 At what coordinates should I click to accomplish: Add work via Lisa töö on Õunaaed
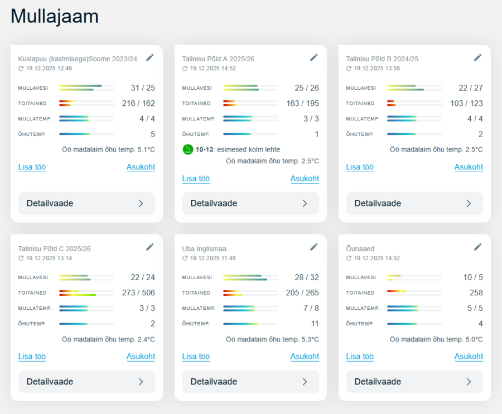click(x=360, y=357)
